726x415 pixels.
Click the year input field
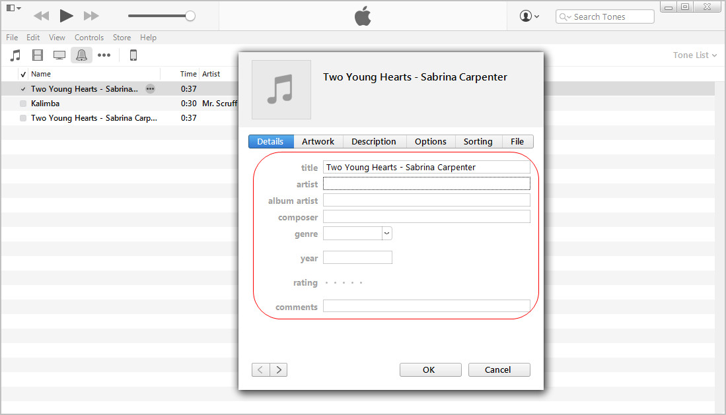click(x=357, y=257)
